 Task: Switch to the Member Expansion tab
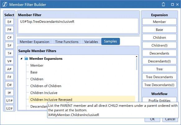point(35,42)
